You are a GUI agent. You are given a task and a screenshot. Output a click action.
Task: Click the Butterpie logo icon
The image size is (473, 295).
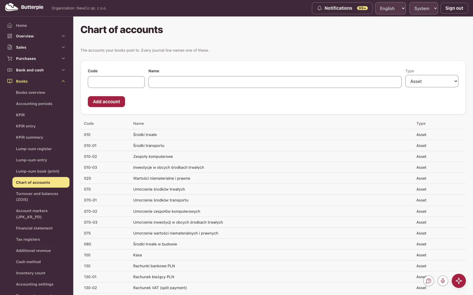tap(12, 7)
